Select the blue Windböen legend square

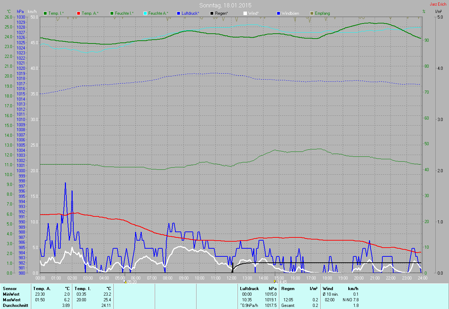[x=279, y=13]
